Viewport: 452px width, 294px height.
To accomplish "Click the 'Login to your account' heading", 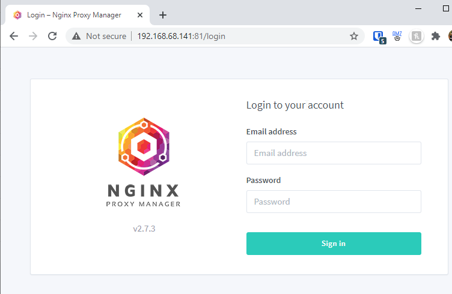I will 295,105.
